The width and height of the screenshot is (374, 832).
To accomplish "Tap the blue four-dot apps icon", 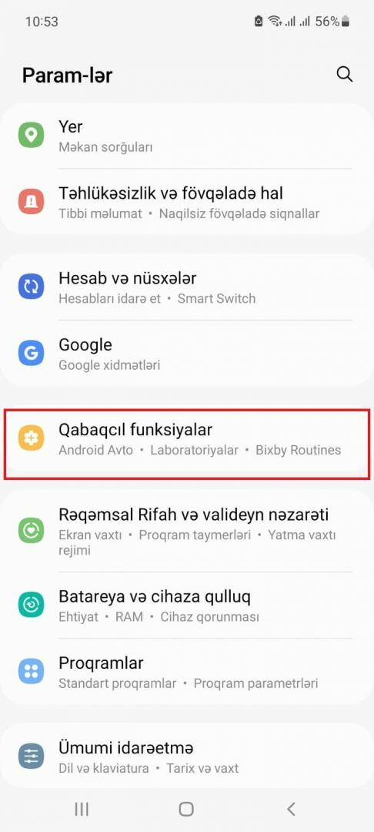I will click(x=32, y=672).
